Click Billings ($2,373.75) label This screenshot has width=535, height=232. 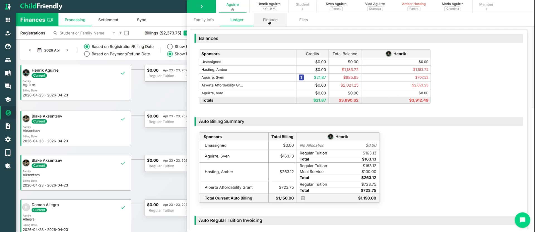163,33
